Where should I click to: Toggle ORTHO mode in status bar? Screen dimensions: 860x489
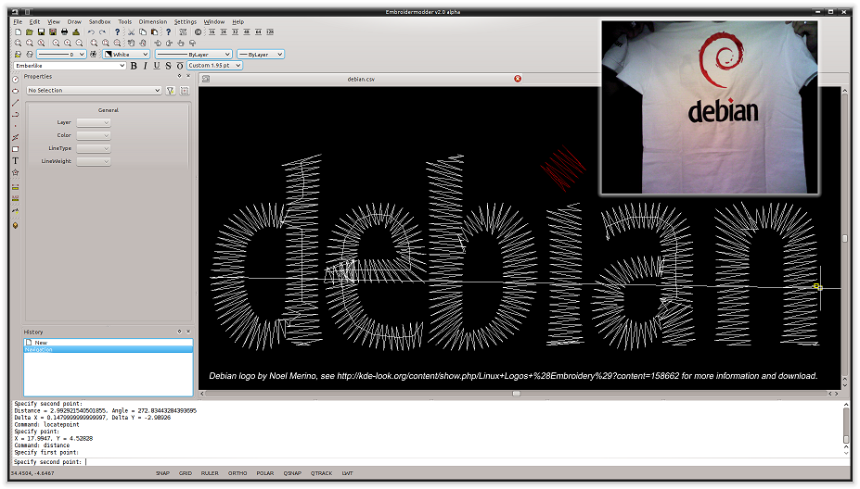coord(237,473)
